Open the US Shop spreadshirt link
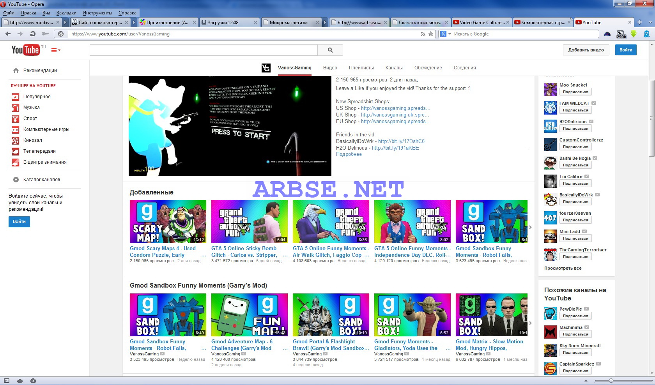The image size is (655, 385). (x=395, y=108)
